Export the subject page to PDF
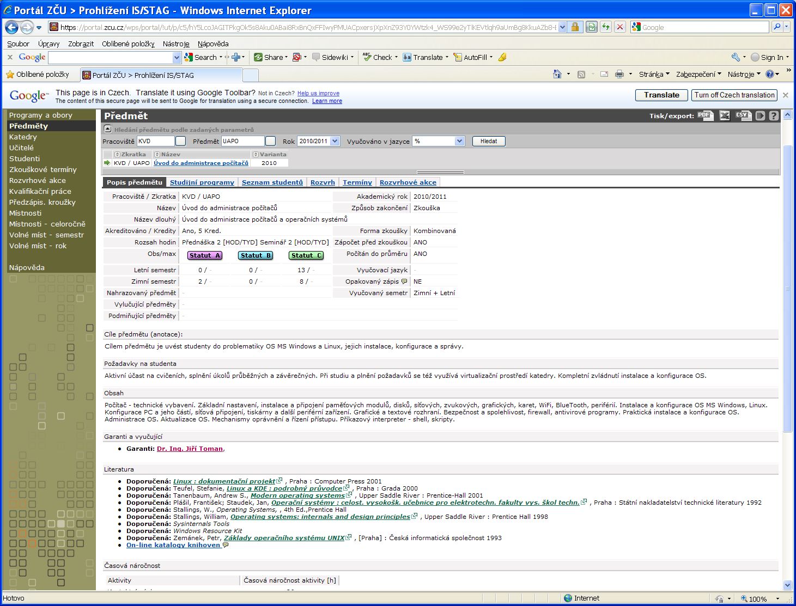The height and width of the screenshot is (606, 796). pos(706,115)
